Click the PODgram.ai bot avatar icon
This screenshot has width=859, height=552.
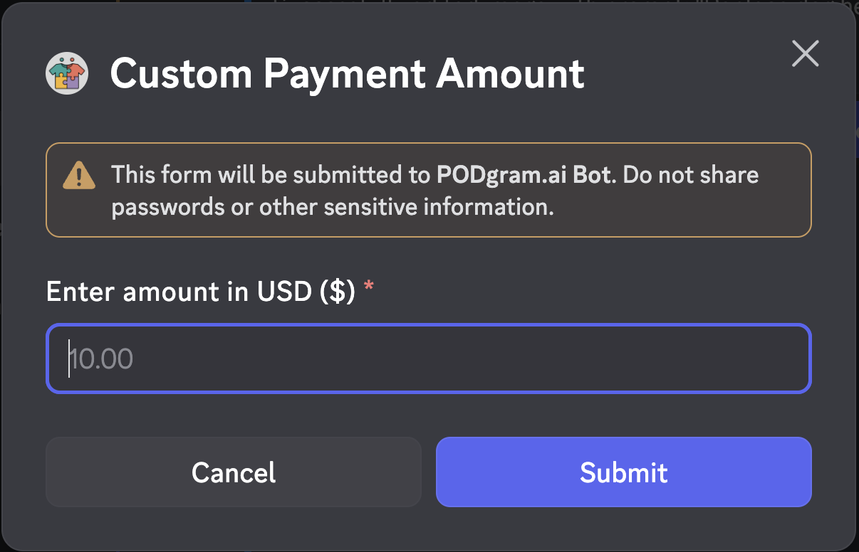(67, 73)
